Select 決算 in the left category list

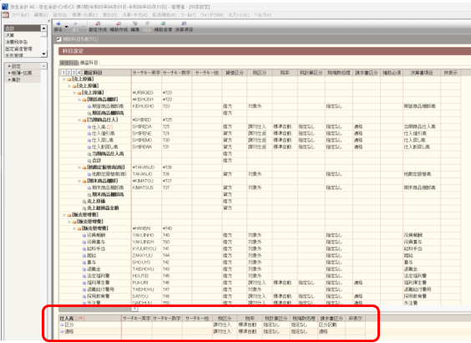pyautogui.click(x=23, y=35)
